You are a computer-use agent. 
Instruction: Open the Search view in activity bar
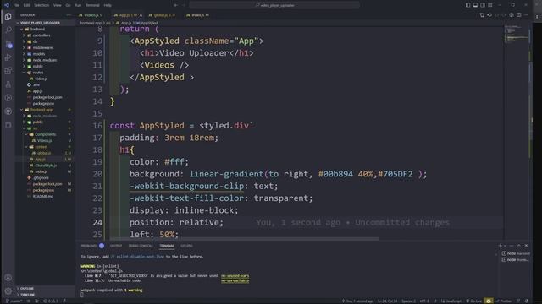(8, 30)
